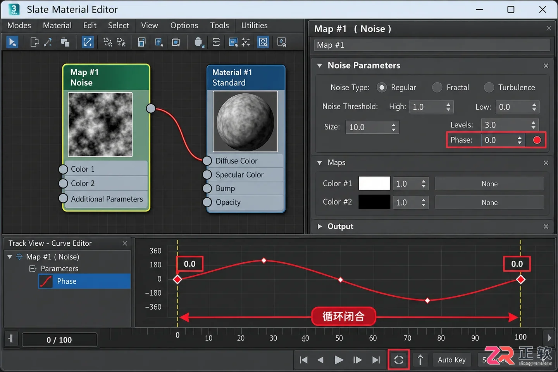Screen dimensions: 558x372
Task: Toggle the Move Children toolbar icon
Action: coord(88,42)
